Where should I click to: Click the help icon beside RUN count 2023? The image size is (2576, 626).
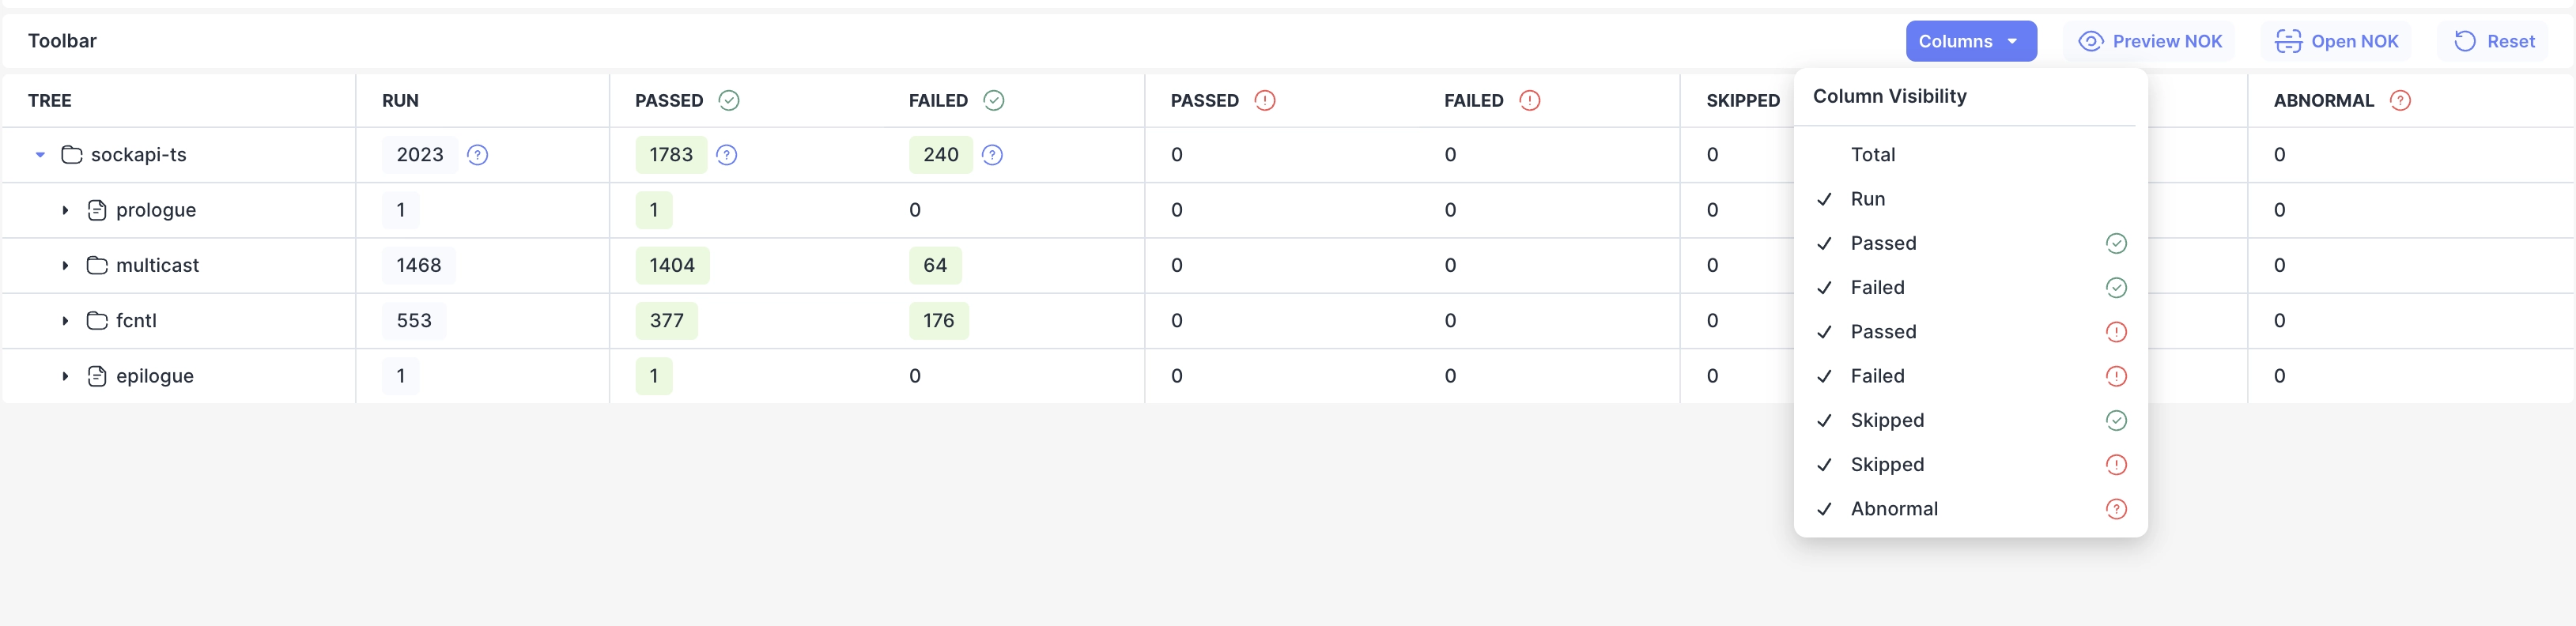pyautogui.click(x=478, y=155)
